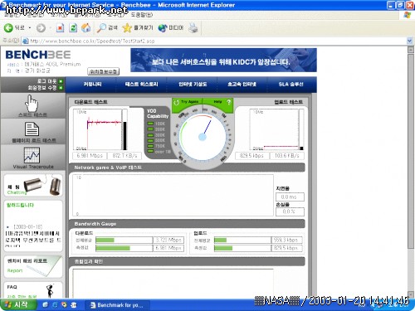The width and height of the screenshot is (415, 311).
Task: Click the Print icon in the toolbar
Action: 193,27
